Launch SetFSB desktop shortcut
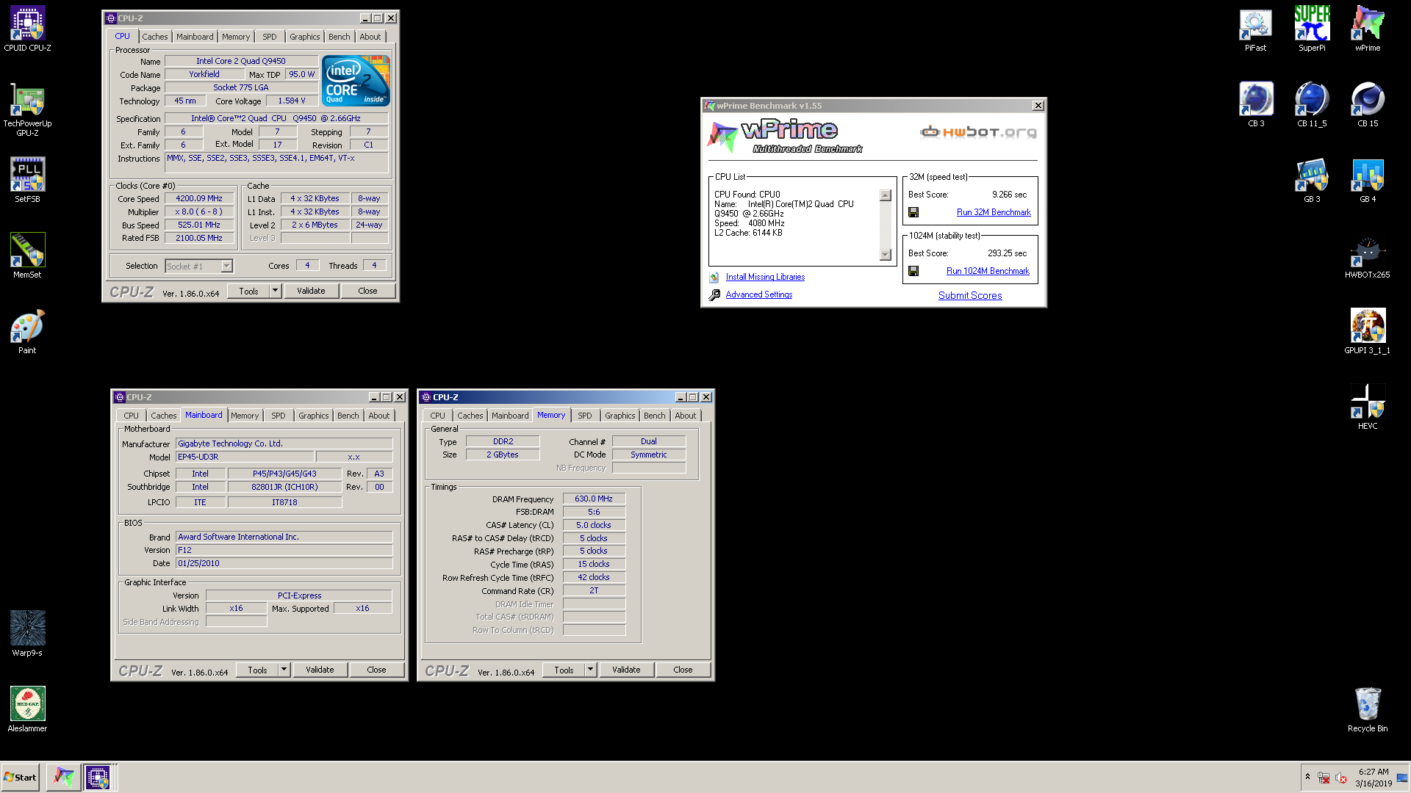Image resolution: width=1411 pixels, height=793 pixels. point(27,180)
